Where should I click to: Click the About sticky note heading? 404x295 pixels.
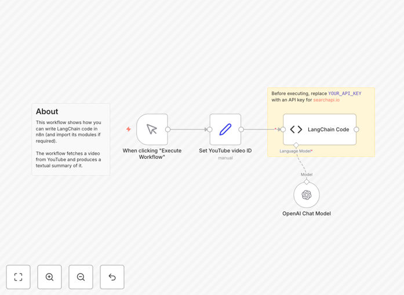(47, 111)
